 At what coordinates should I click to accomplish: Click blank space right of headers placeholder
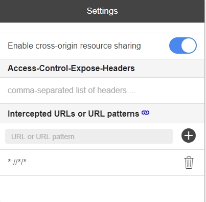[x=170, y=91]
